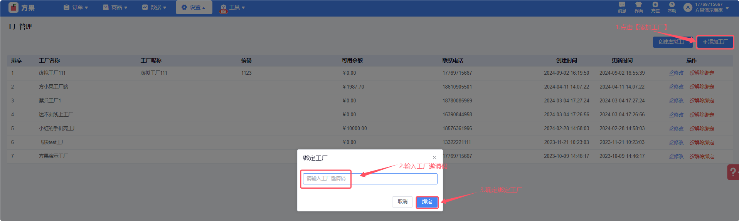Click 修改 for 方果演示工厂
Image resolution: width=739 pixels, height=221 pixels.
pos(677,156)
